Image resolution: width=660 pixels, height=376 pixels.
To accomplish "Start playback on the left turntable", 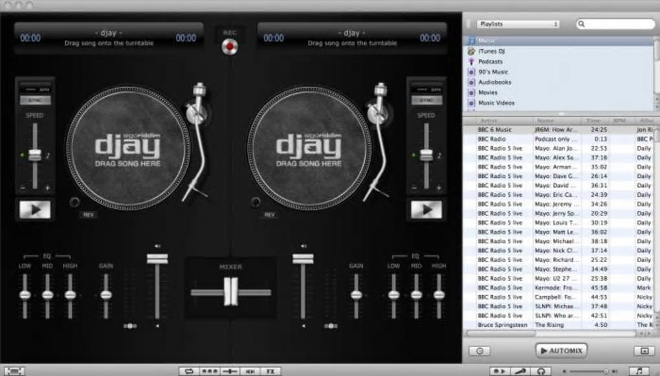I will pyautogui.click(x=35, y=210).
